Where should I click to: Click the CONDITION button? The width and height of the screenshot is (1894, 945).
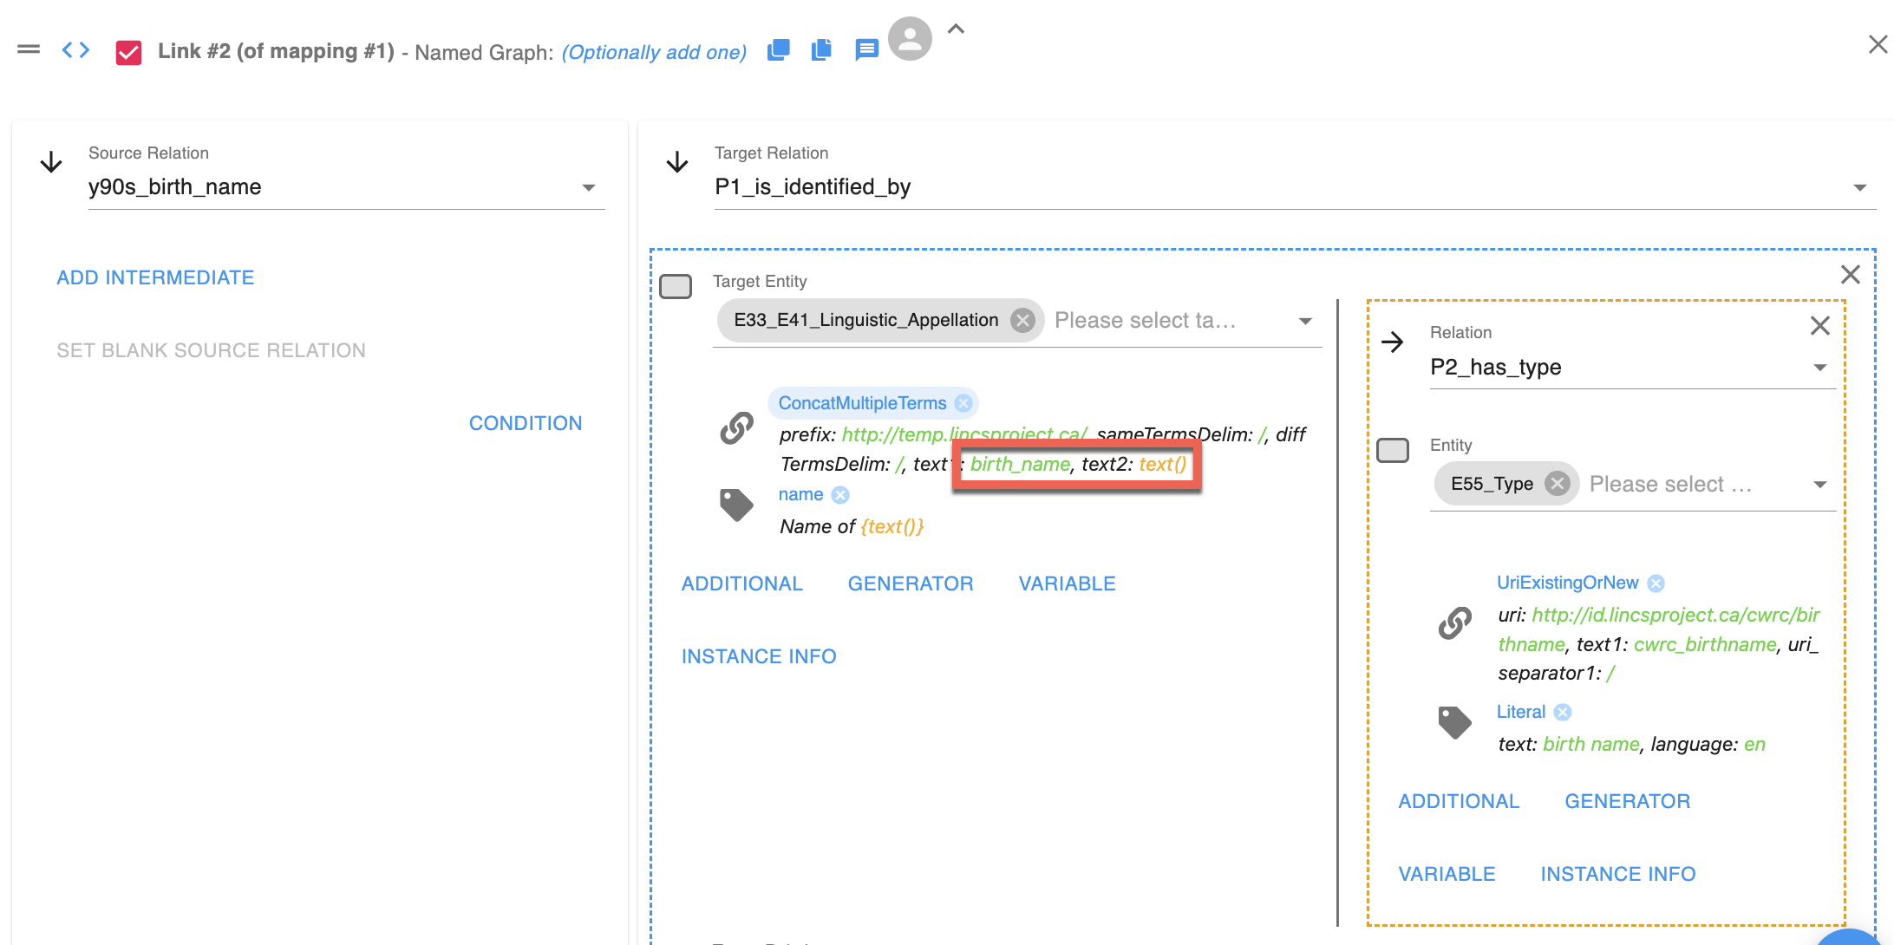[x=526, y=423]
